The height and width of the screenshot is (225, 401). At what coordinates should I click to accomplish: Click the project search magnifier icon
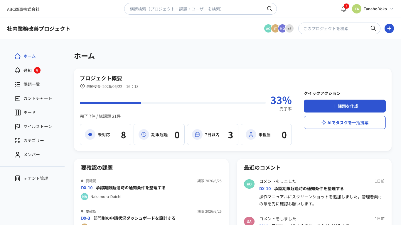click(373, 28)
